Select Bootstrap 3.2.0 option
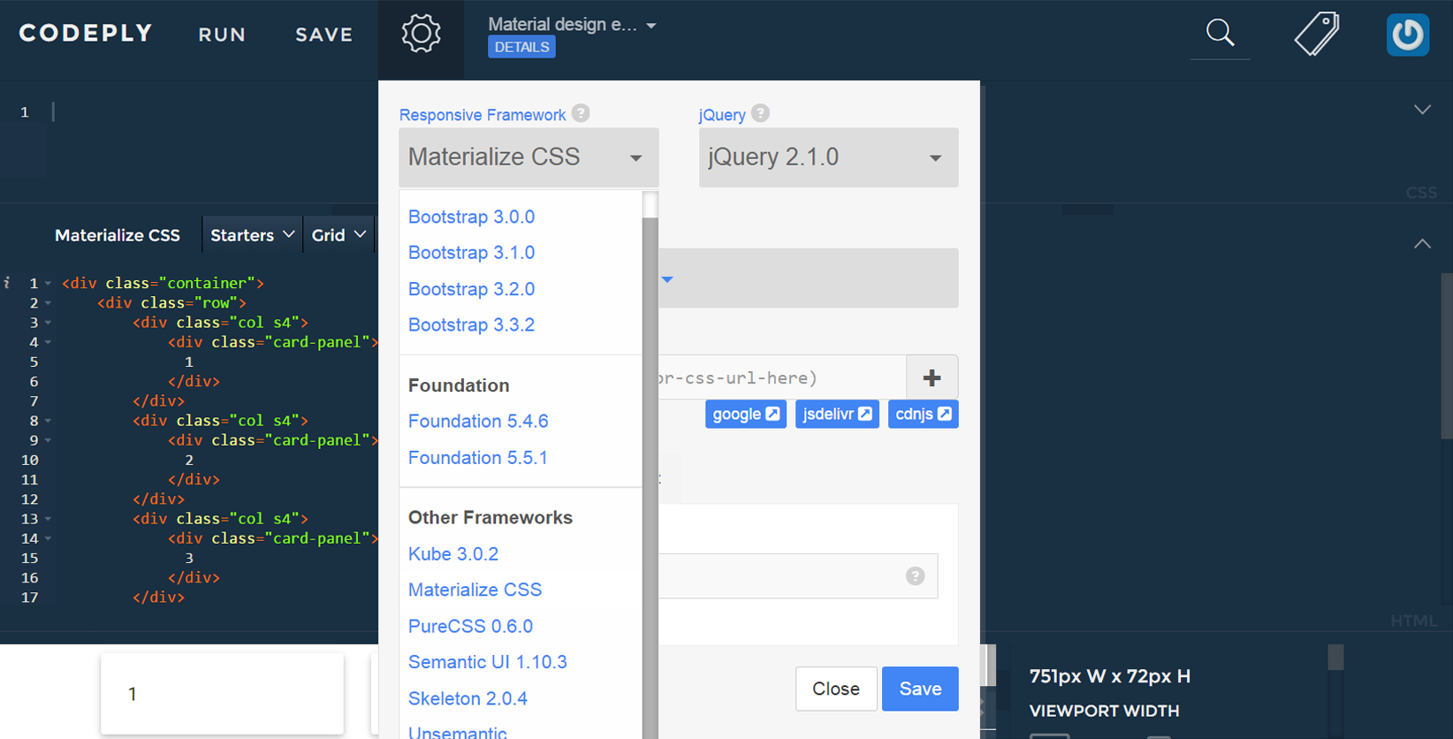This screenshot has height=739, width=1453. [471, 289]
